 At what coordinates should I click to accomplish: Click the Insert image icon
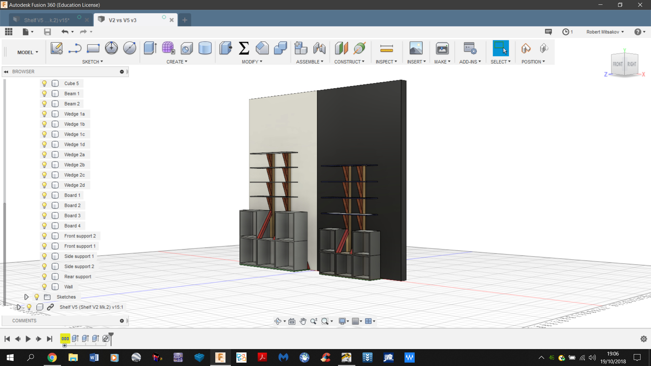416,48
